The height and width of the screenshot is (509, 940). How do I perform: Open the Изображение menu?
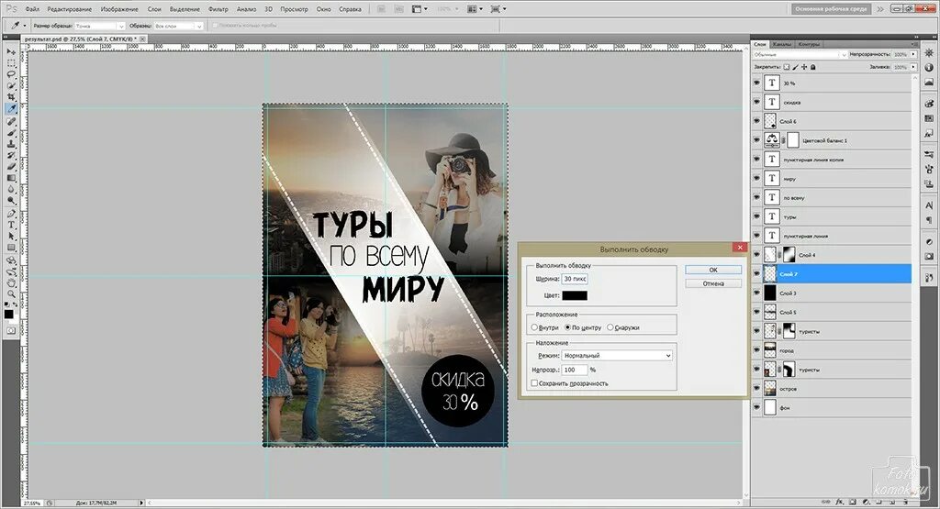coord(119,9)
